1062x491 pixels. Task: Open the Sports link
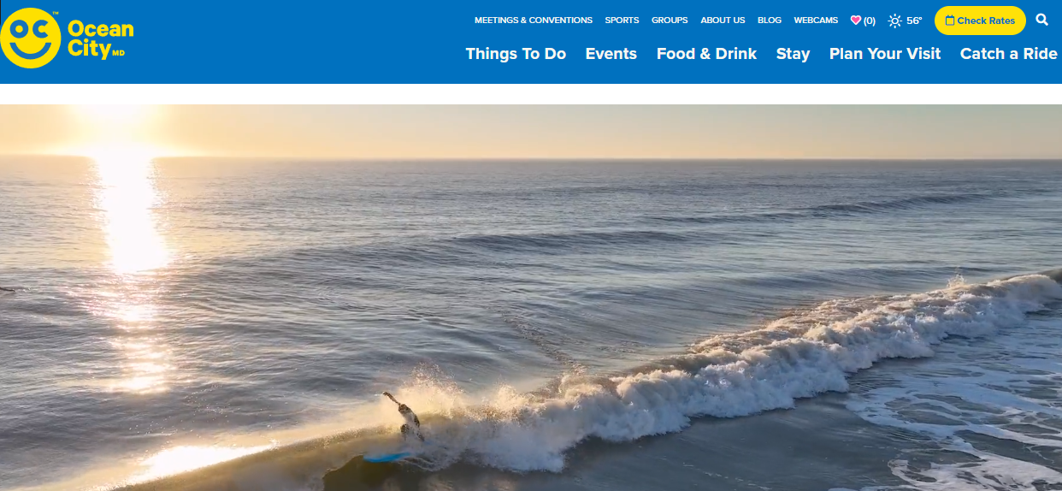tap(622, 21)
